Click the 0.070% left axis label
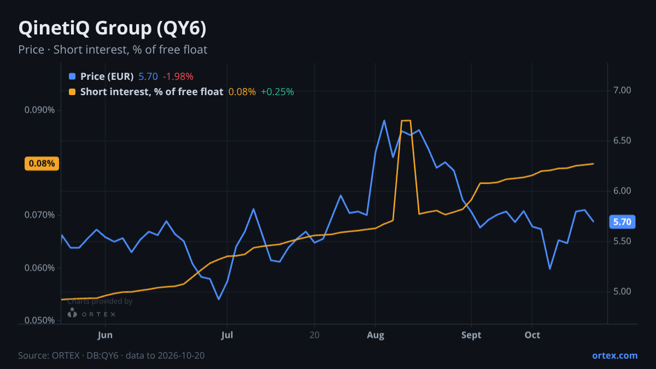Screen dimensions: 656x369 (40, 215)
